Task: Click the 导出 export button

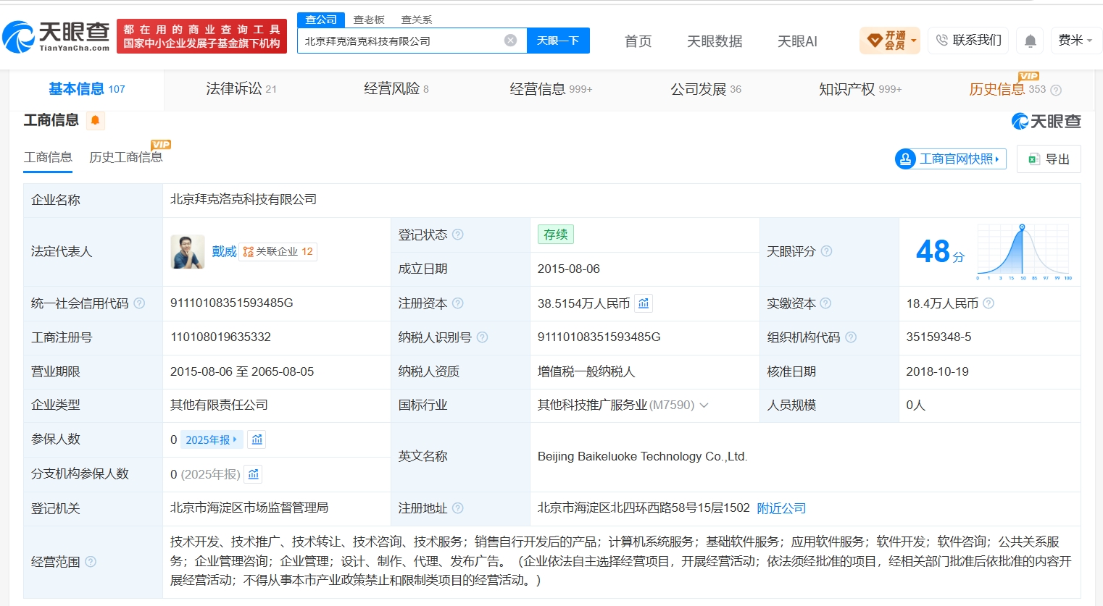Action: point(1049,159)
